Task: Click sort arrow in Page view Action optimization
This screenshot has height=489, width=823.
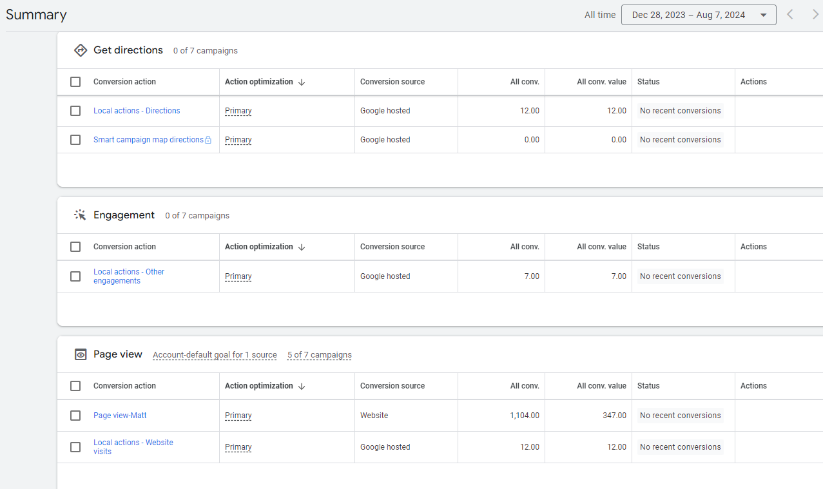Action: (x=302, y=386)
